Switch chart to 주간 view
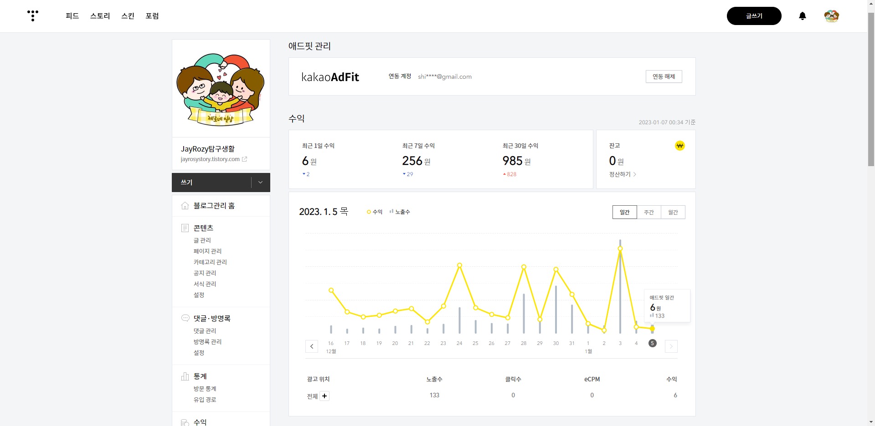875x426 pixels. (649, 212)
